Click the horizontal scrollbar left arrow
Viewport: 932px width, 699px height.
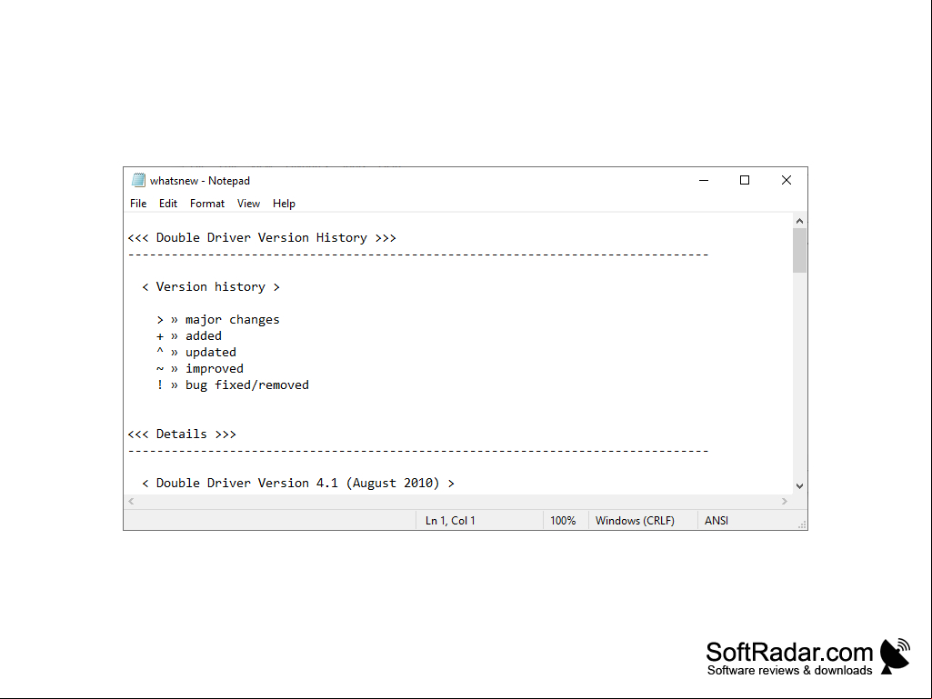[x=131, y=501]
